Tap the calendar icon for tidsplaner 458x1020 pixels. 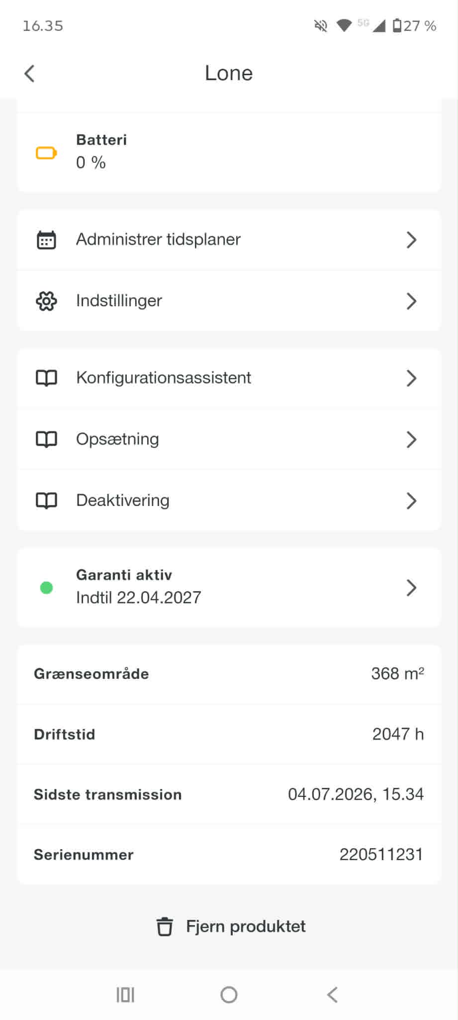point(46,240)
